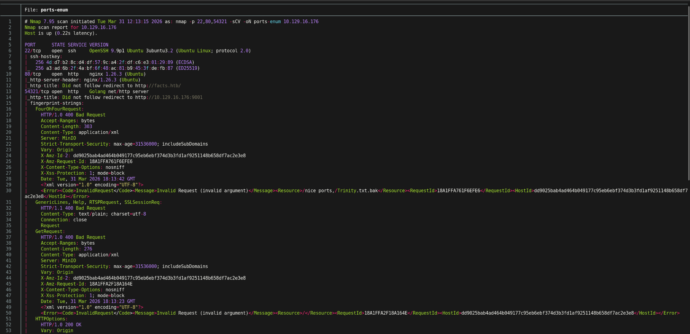The width and height of the screenshot is (690, 334).
Task: Click request ID '18A1FFA761F6EFE6' on line 25
Action: [111, 161]
